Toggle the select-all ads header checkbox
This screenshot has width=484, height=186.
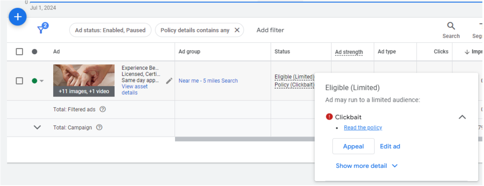(19, 52)
